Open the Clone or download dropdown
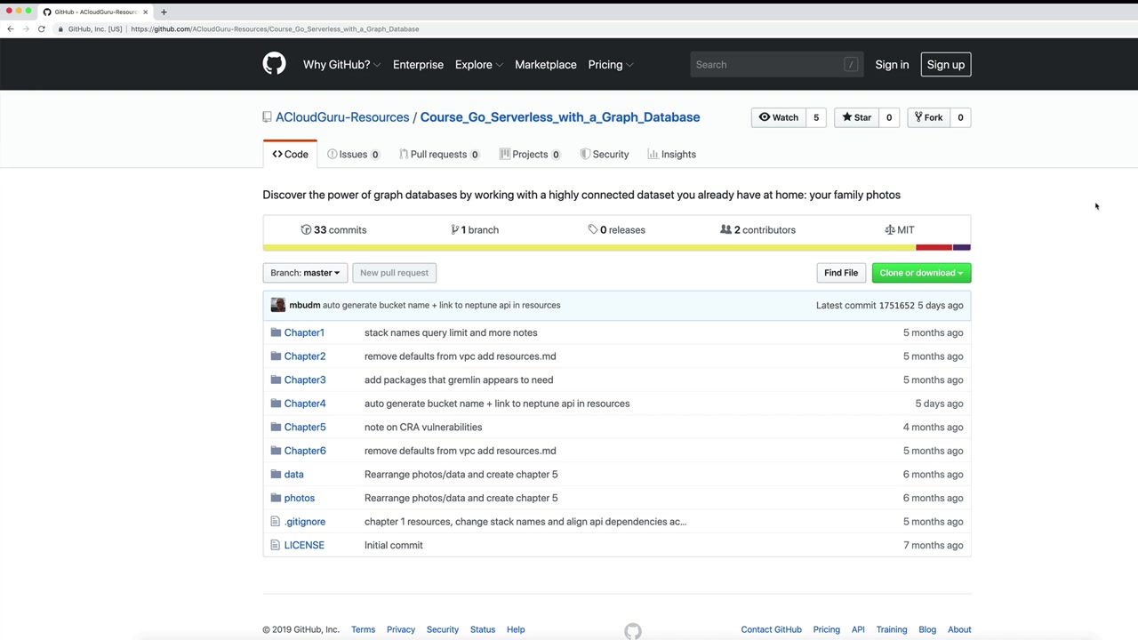This screenshot has width=1138, height=640. coord(920,273)
